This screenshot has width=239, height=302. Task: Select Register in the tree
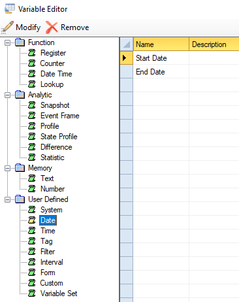[53, 53]
